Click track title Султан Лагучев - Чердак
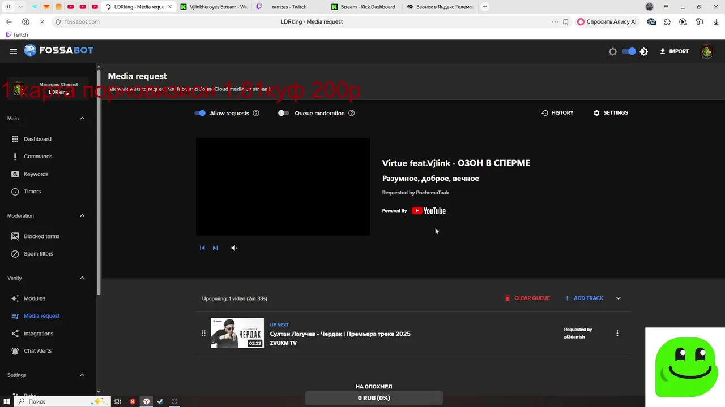Viewport: 725px width, 407px height. (340, 334)
